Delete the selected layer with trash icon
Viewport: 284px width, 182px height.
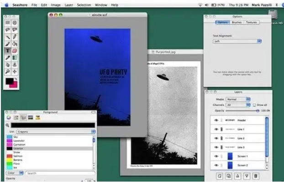[256, 176]
